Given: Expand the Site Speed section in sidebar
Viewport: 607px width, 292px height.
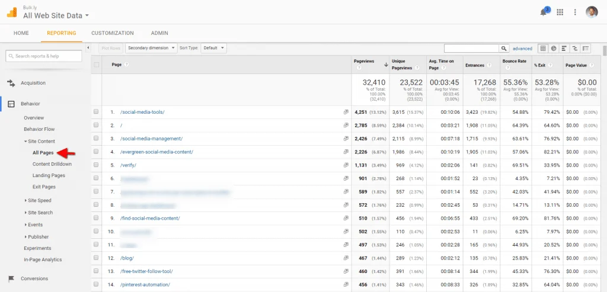Looking at the screenshot, I should click(39, 201).
